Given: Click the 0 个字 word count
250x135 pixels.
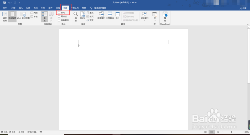Looking at the screenshot, I should click(21, 132).
